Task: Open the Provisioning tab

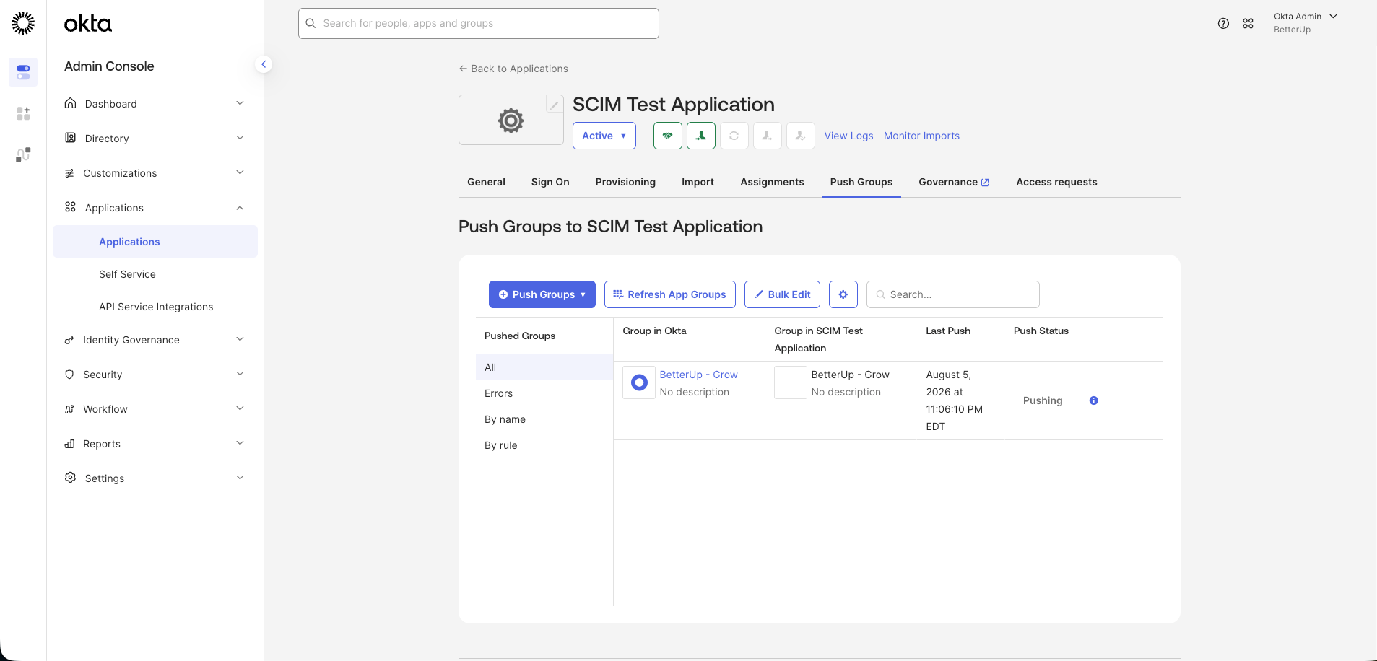Action: click(x=625, y=182)
